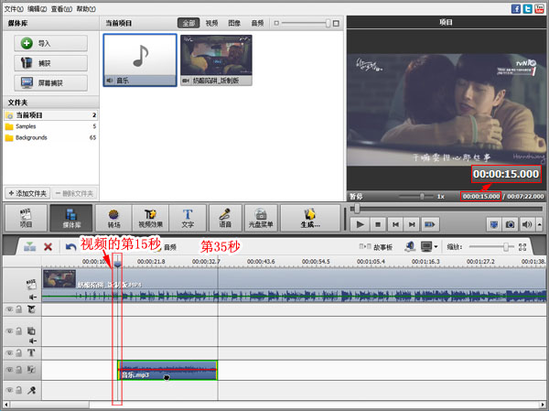549x411 pixels.
Task: Open the 转场 transitions panel
Action: point(114,217)
